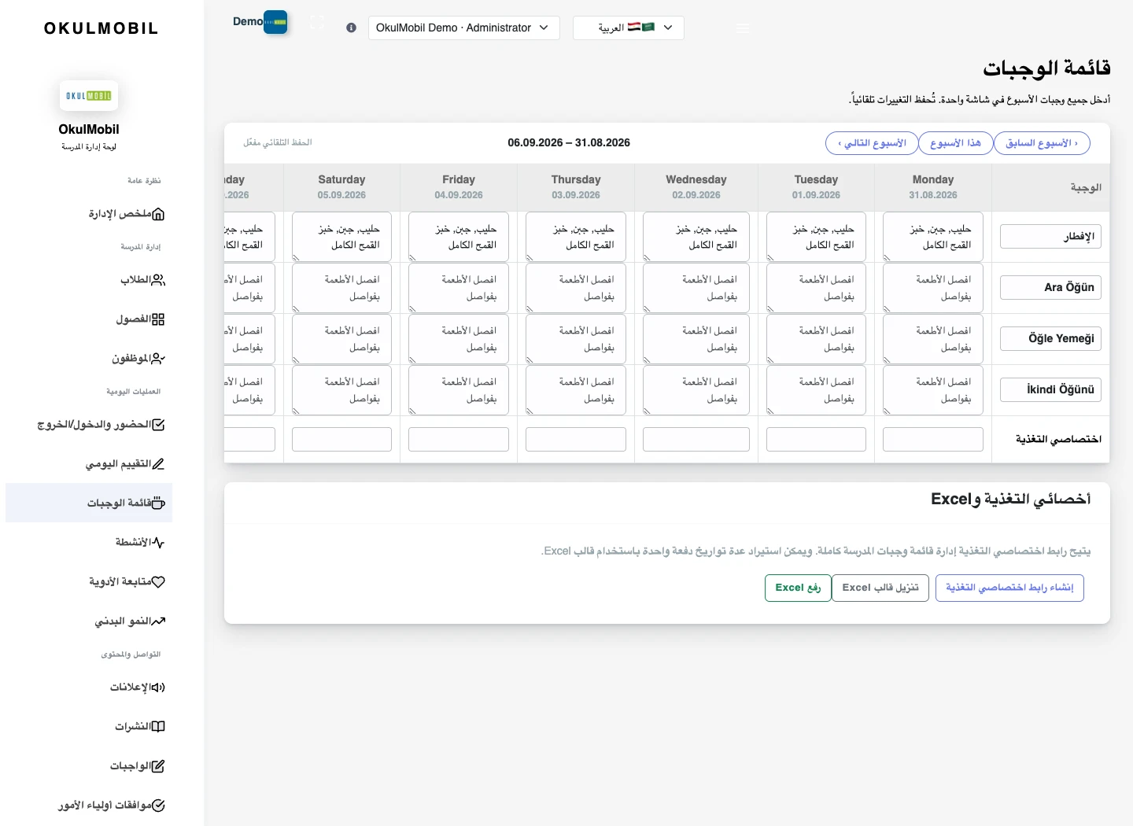Viewport: 1133px width, 826px height.
Task: Open OkulMobil Demo Administrator dropdown
Action: 463,28
